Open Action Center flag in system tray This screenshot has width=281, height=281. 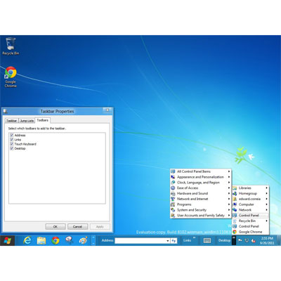pos(240,240)
